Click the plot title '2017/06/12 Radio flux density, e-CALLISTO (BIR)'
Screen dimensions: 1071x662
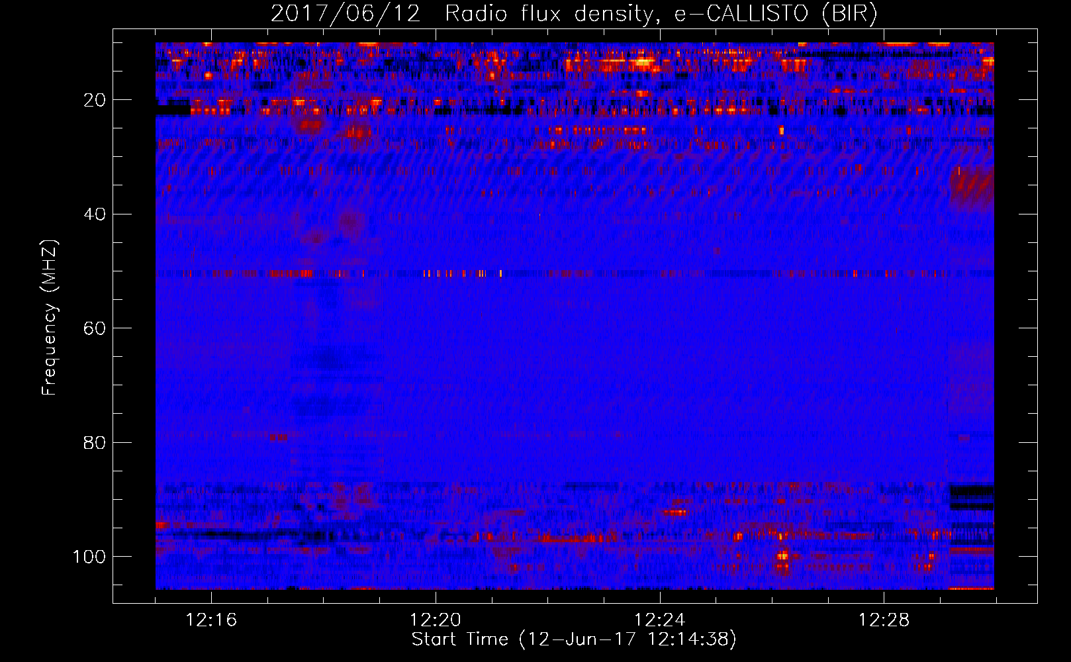pos(574,14)
